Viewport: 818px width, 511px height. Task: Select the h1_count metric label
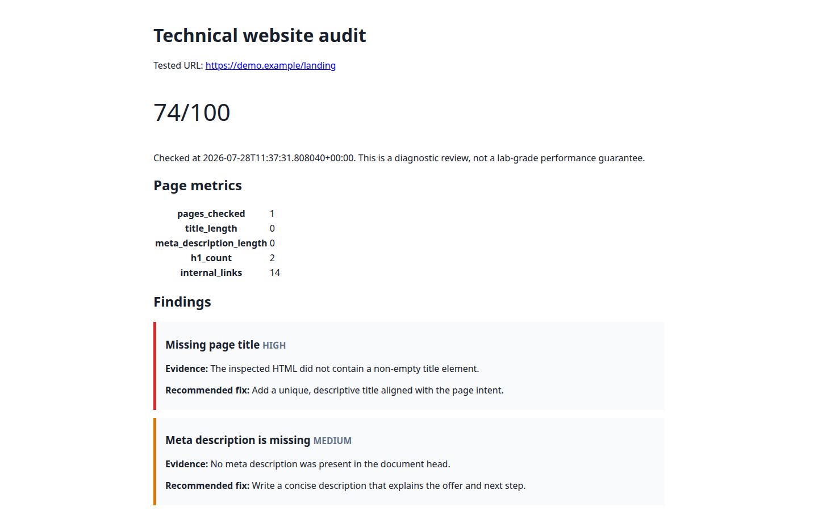211,258
